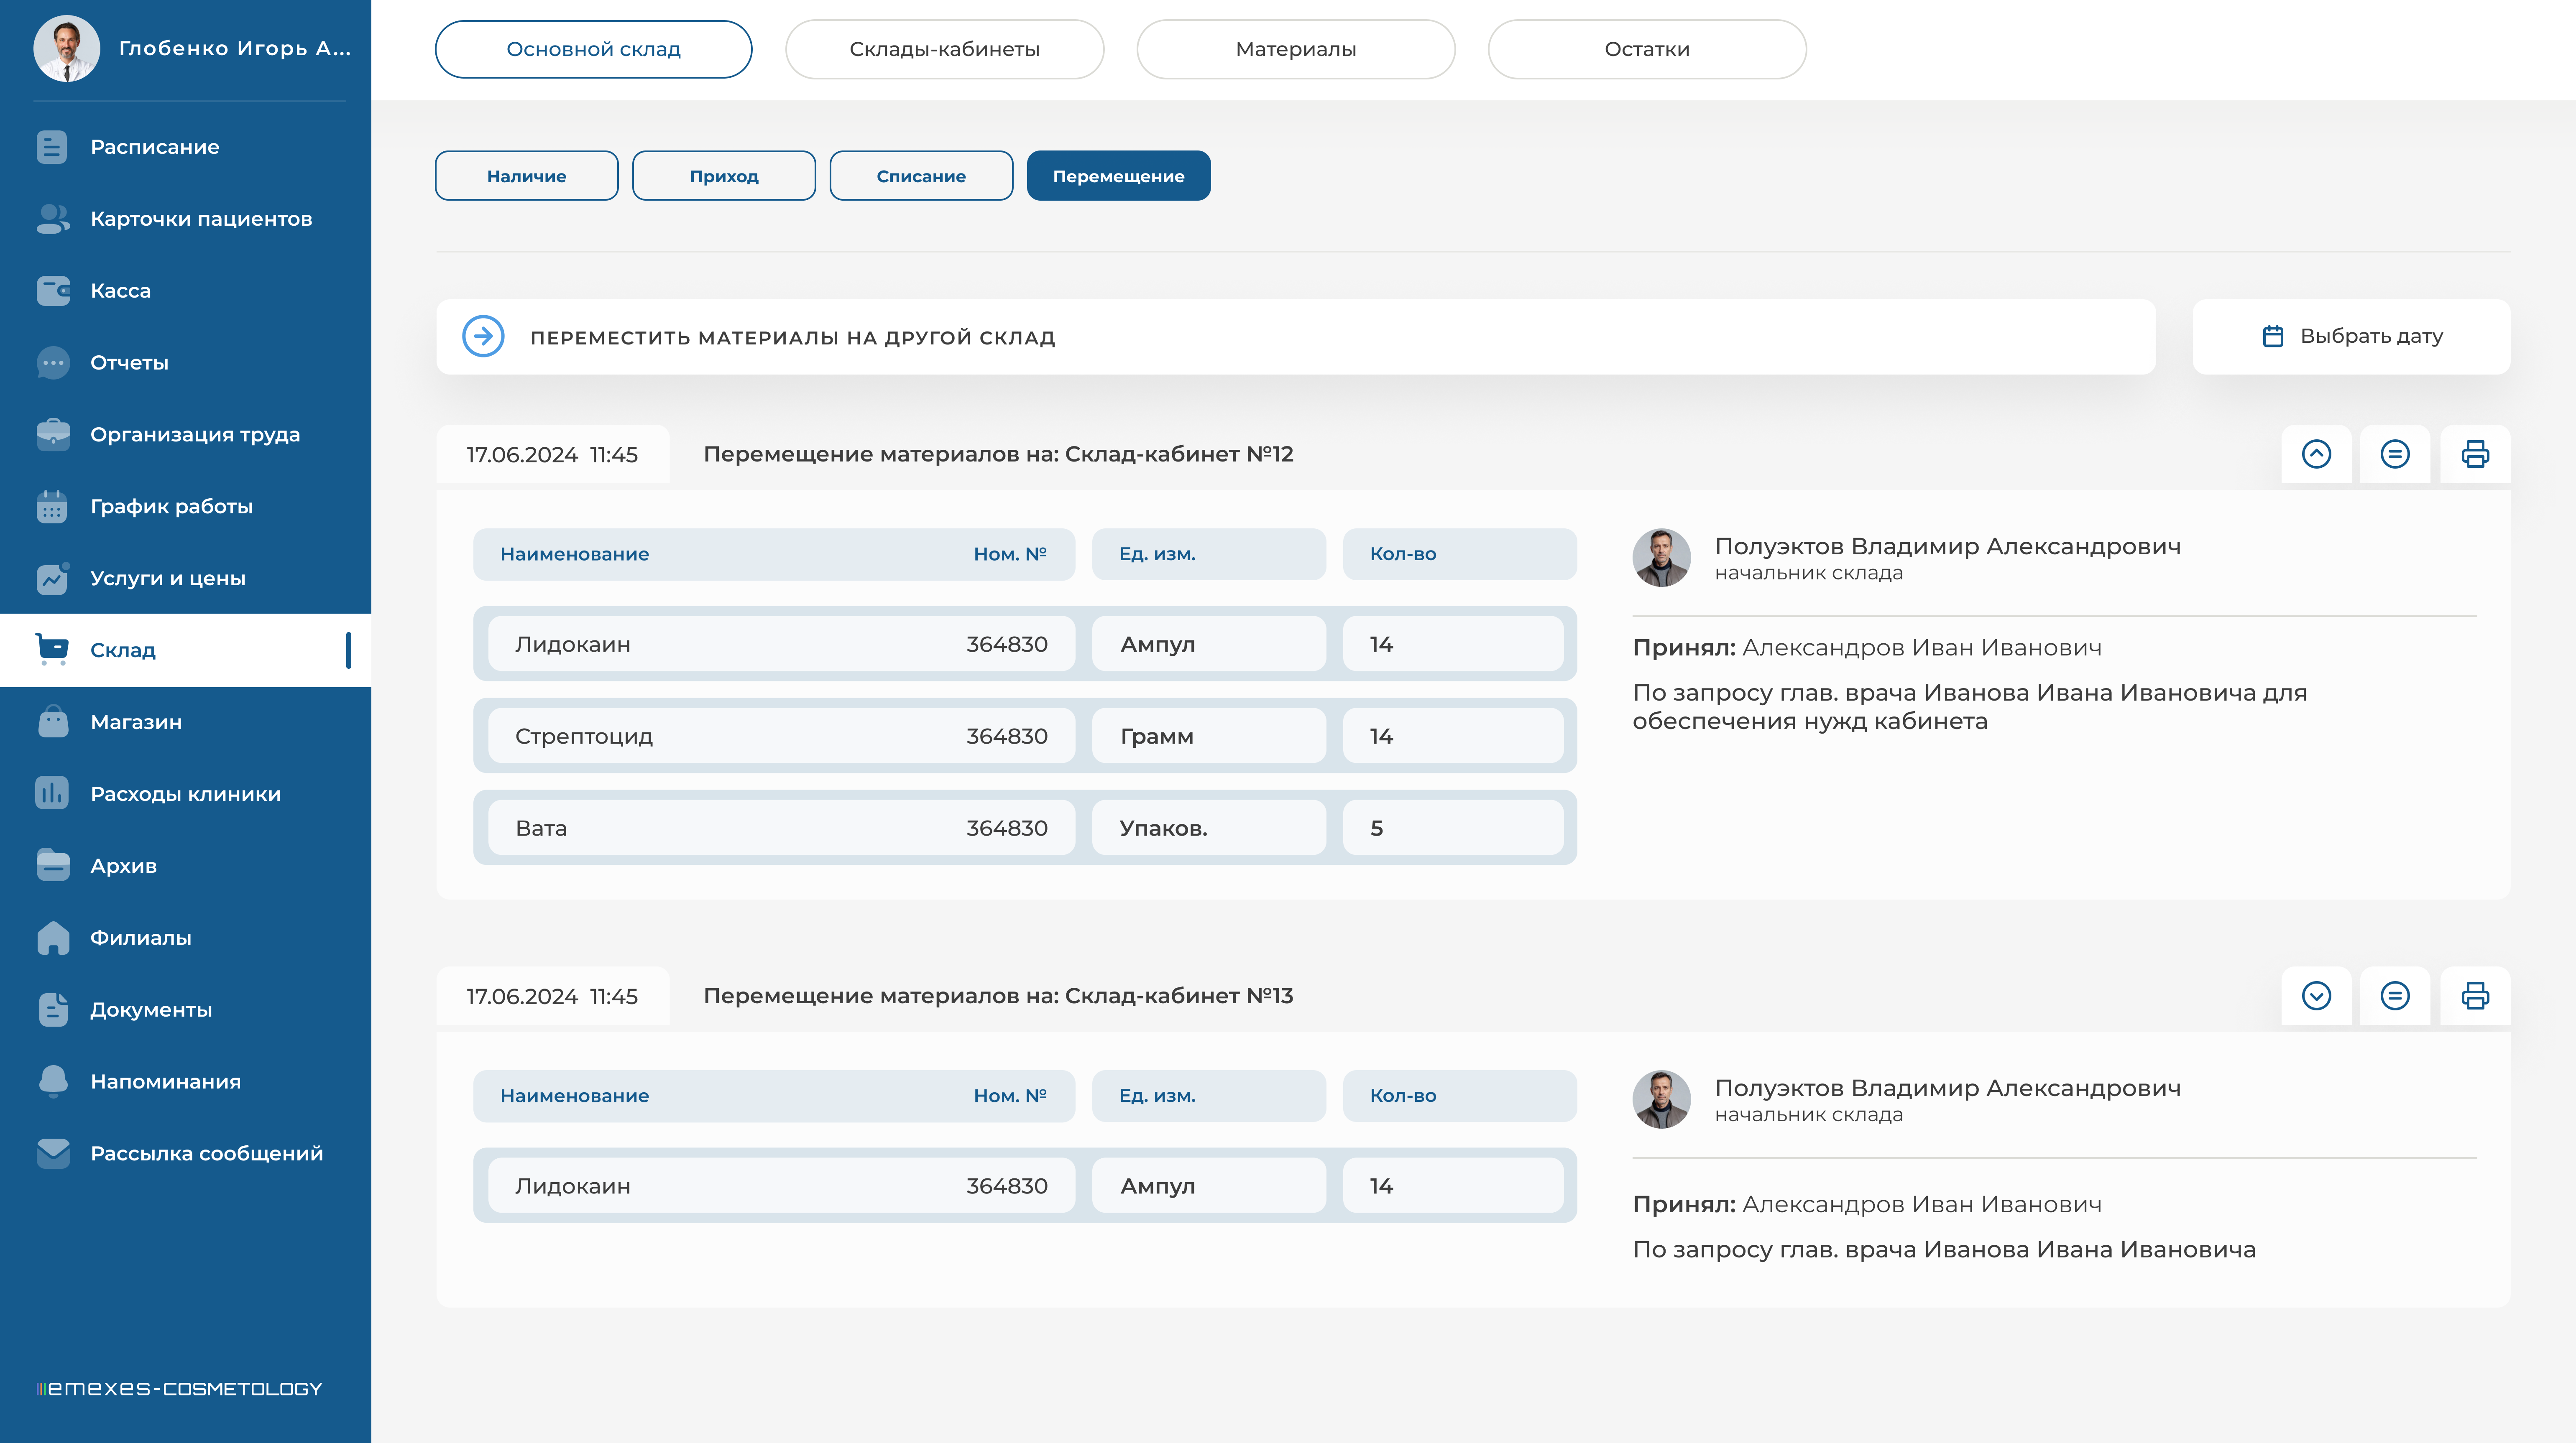The image size is (2576, 1443).
Task: Open Рассылка сообщений envelope icon
Action: [x=53, y=1153]
